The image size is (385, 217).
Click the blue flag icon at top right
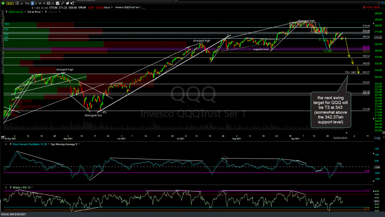[x=383, y=3]
